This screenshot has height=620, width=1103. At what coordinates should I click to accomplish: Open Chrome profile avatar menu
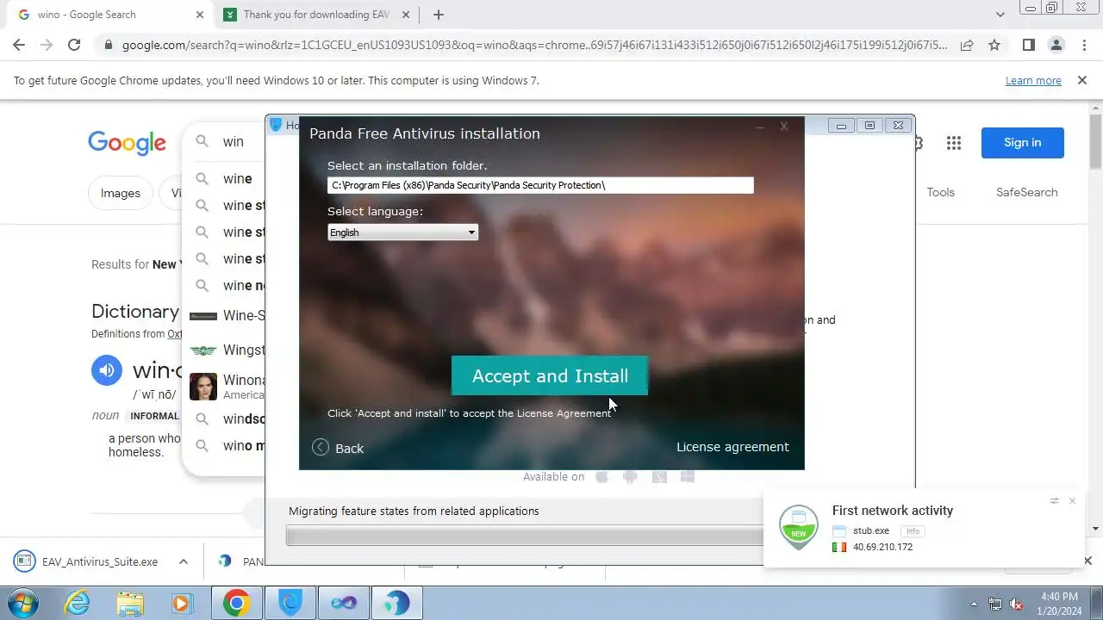1056,45
